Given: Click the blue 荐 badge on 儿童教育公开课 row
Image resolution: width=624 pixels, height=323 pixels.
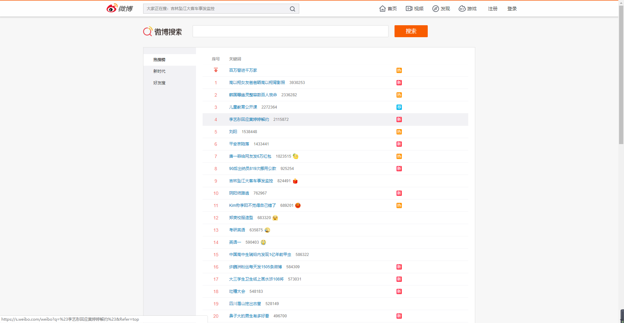Looking at the screenshot, I should [399, 107].
